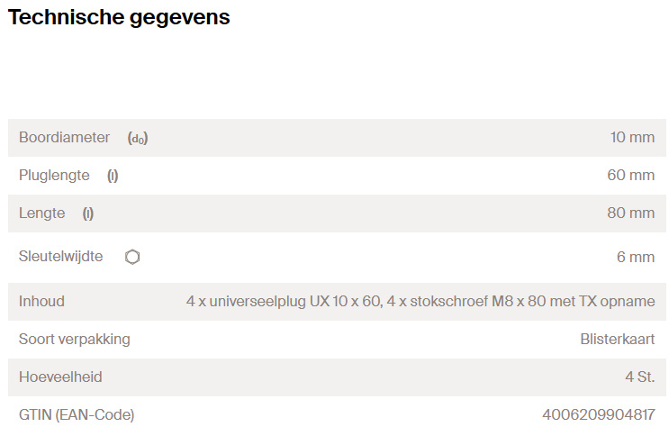Select the Blisterkaart value
This screenshot has width=669, height=436.
(618, 339)
